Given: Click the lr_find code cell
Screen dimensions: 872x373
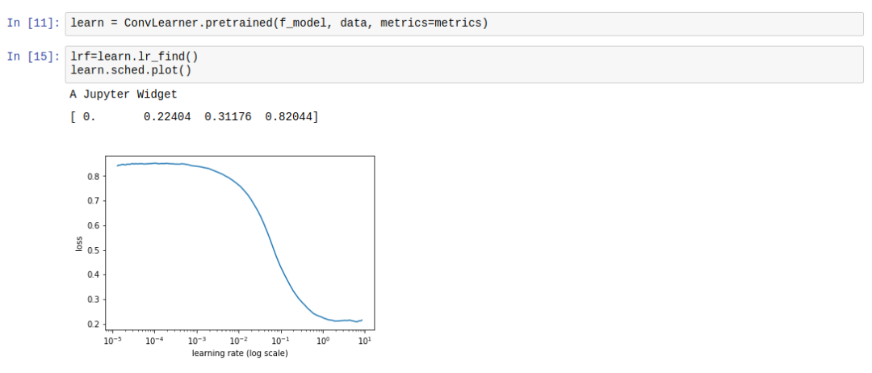Looking at the screenshot, I should tap(463, 65).
